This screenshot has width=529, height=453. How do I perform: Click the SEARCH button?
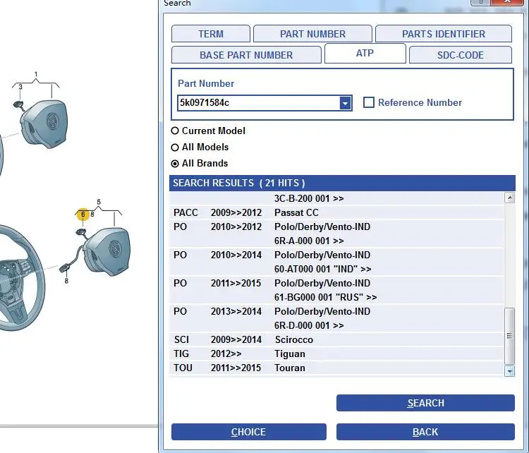pos(425,403)
